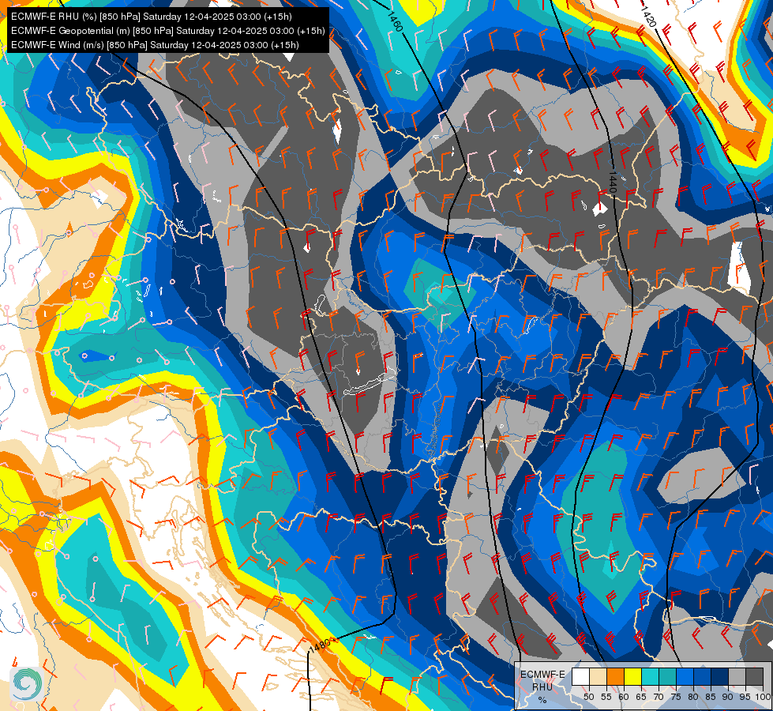Click the legend tick label 95
The width and height of the screenshot is (773, 711).
745,697
